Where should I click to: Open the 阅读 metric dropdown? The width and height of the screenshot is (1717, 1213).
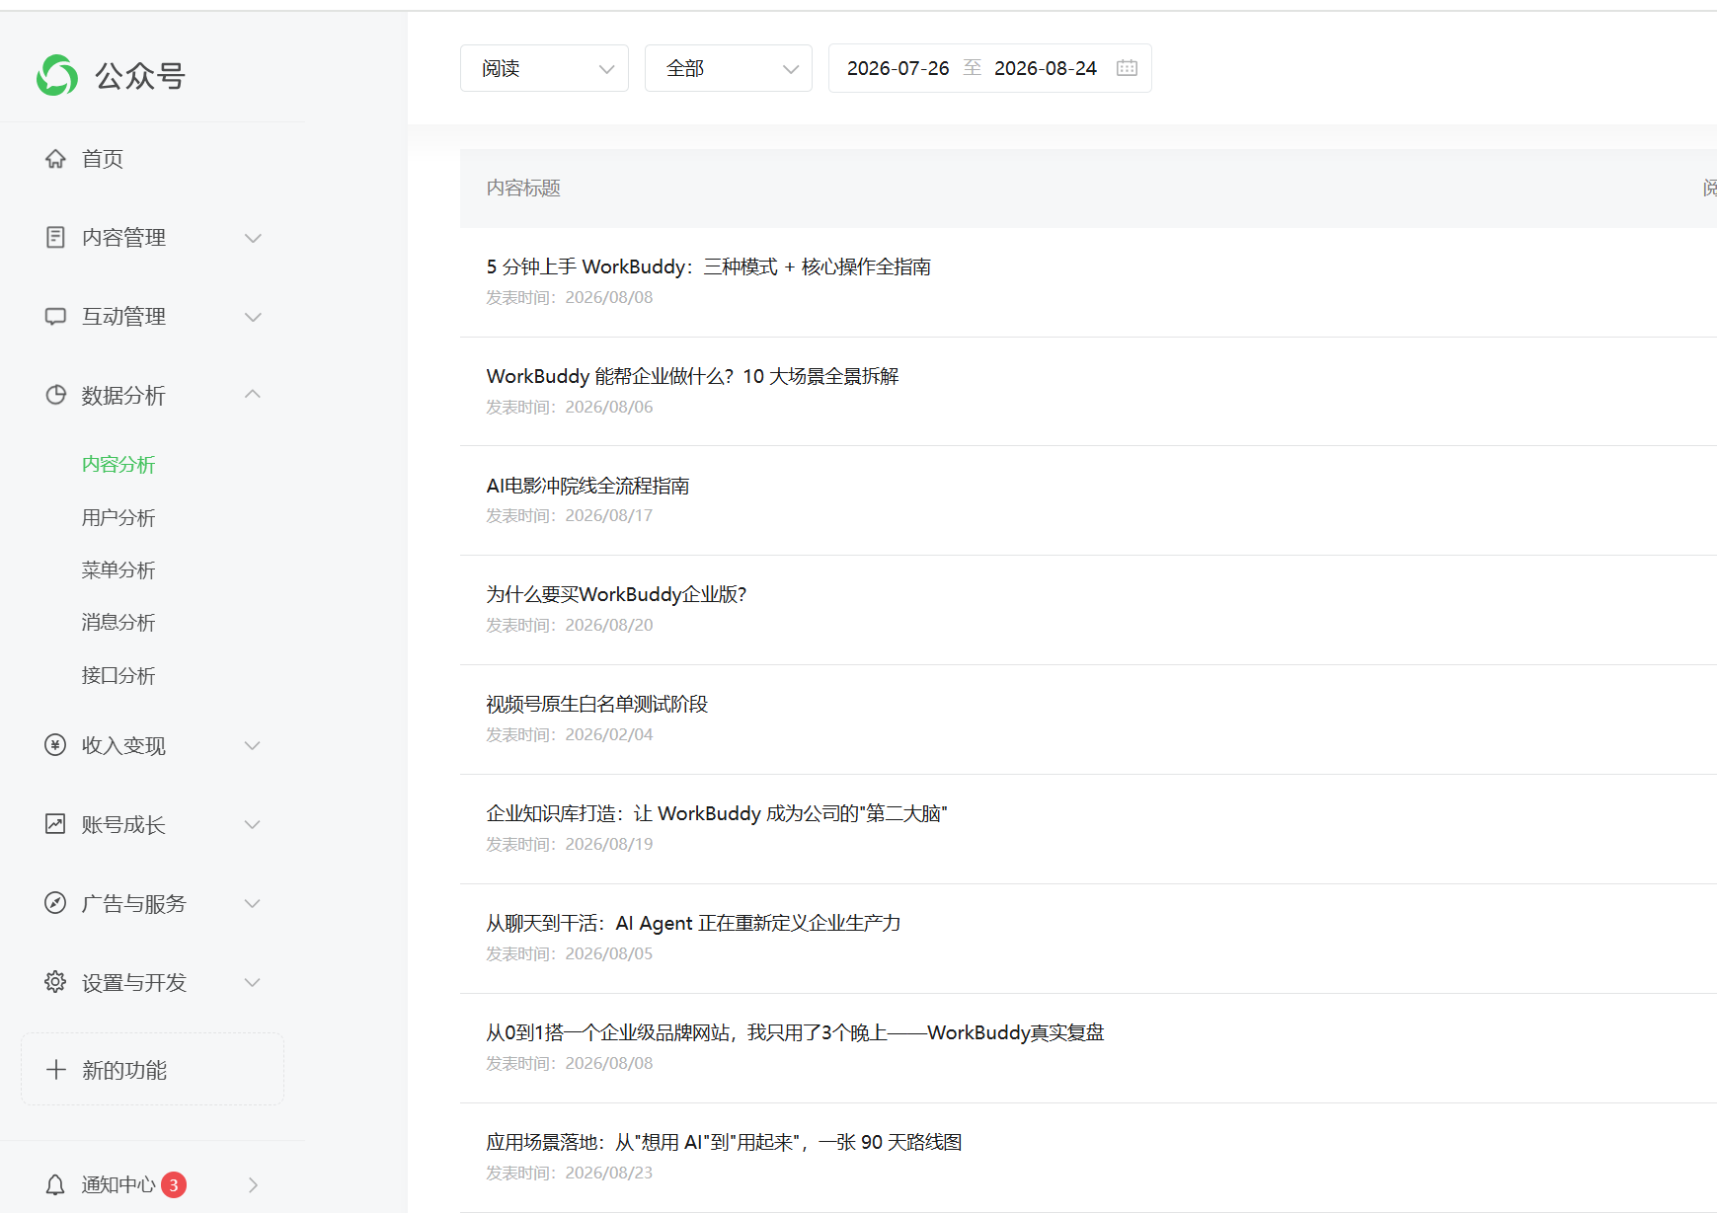tap(544, 68)
